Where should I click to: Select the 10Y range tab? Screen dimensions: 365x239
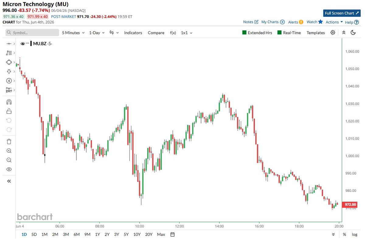(x=137, y=234)
